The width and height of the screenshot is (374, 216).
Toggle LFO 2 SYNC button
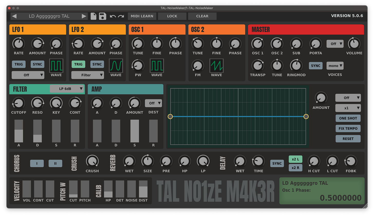click(x=97, y=64)
